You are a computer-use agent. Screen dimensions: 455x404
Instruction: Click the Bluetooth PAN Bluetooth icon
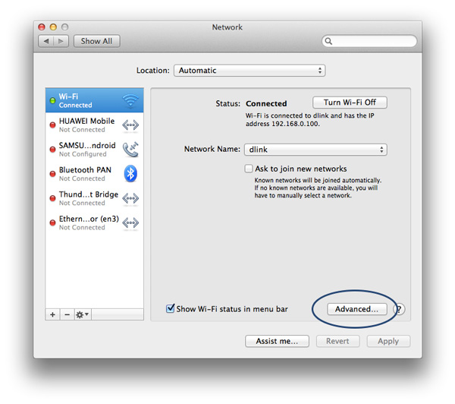[130, 174]
